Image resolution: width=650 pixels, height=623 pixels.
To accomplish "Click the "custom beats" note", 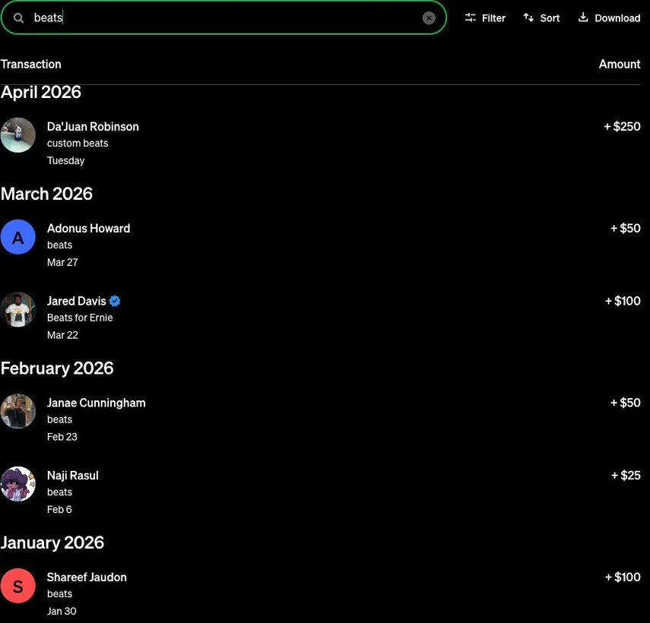I will (78, 144).
